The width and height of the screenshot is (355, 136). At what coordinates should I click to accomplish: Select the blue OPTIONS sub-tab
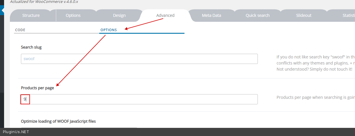(x=109, y=30)
